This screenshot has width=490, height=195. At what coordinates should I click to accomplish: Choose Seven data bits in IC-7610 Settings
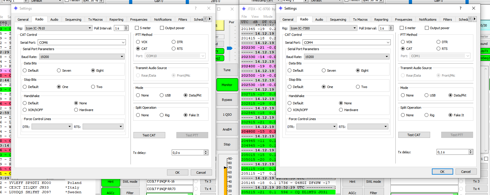pos(59,71)
